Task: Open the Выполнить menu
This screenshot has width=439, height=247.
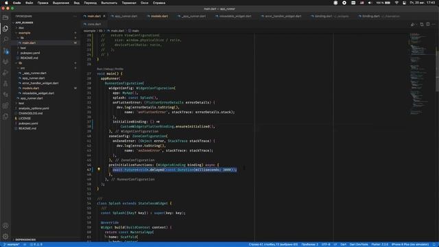Action: click(x=109, y=3)
